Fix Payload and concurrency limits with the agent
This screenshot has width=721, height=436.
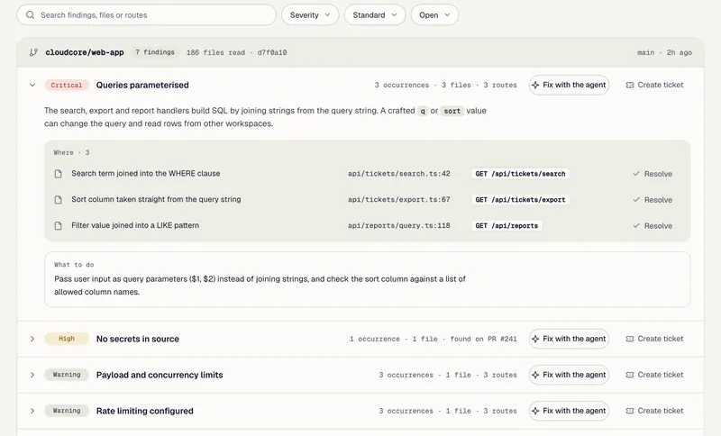[x=569, y=375]
